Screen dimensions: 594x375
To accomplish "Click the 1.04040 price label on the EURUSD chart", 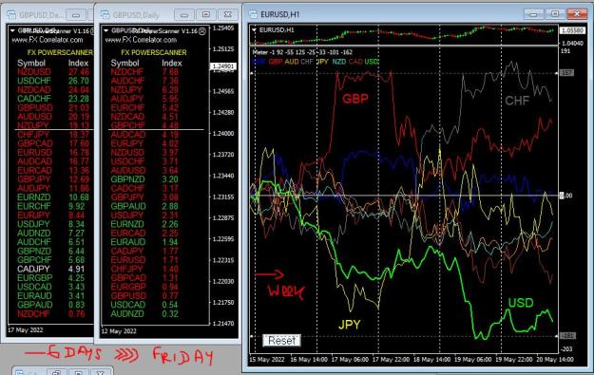I will 572,44.
